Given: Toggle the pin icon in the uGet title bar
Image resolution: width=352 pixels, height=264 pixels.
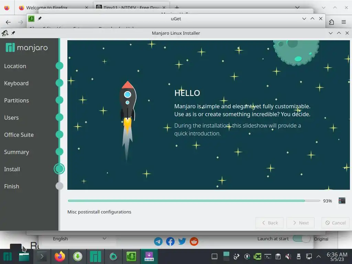Looking at the screenshot, I should pyautogui.click(x=40, y=19).
